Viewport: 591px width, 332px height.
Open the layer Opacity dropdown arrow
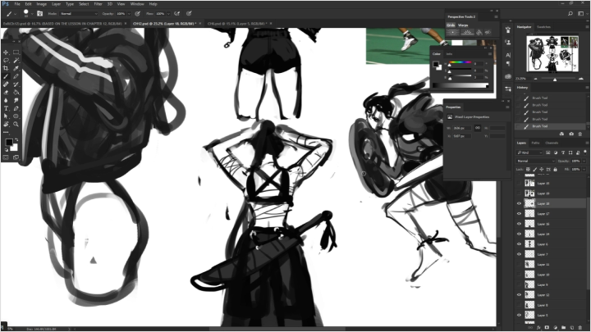[x=584, y=161]
